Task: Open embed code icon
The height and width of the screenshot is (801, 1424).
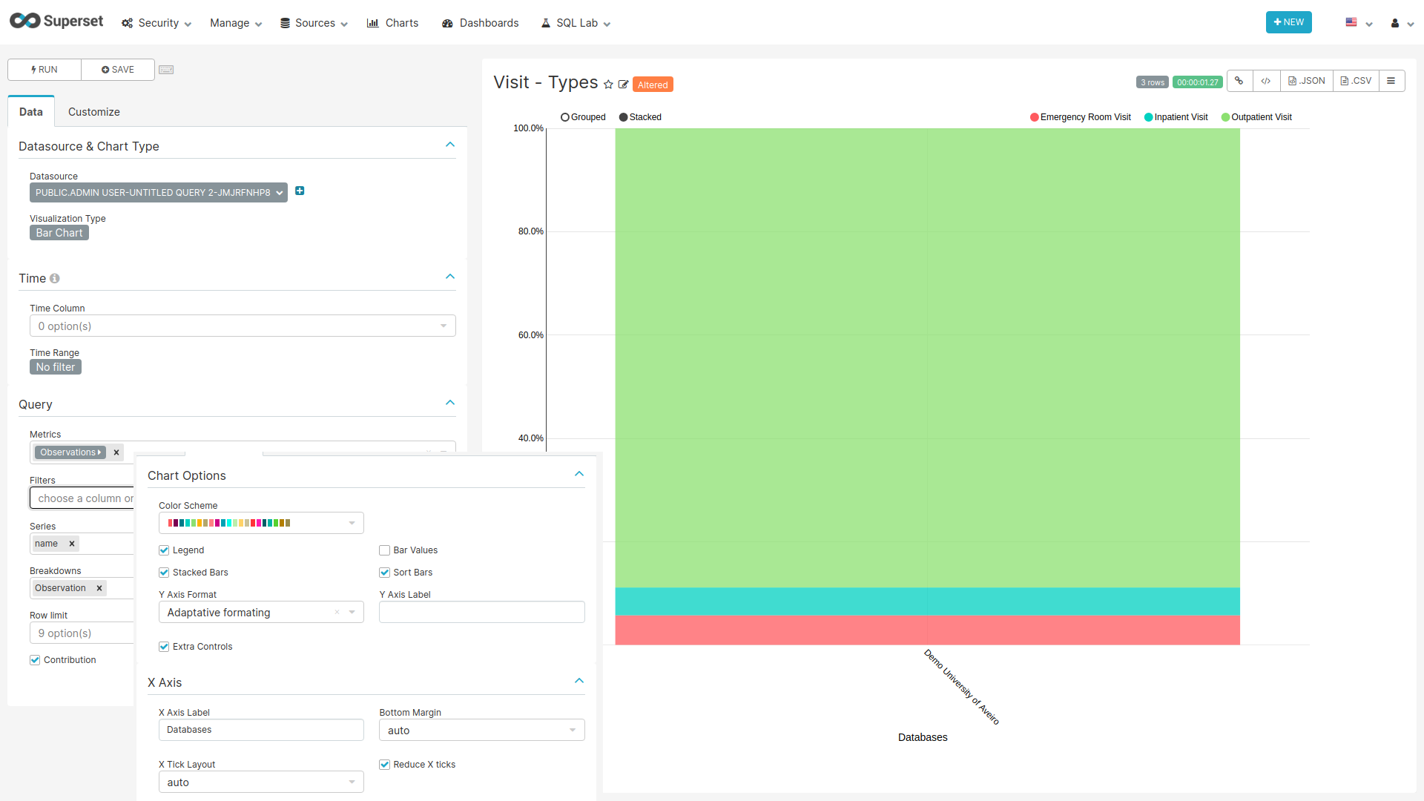Action: pos(1266,81)
